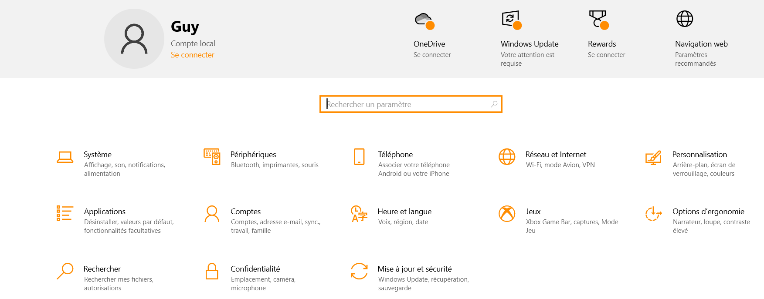The width and height of the screenshot is (764, 299).
Task: Click 'Narrateur, loupe, contraste élevé' description
Action: [712, 226]
